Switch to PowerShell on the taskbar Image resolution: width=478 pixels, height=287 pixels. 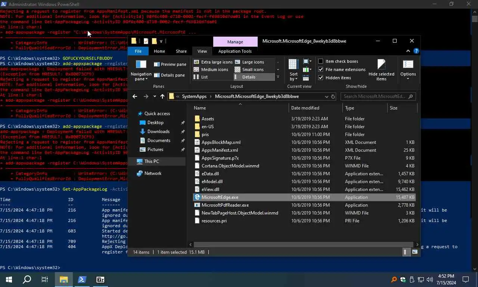point(82,280)
